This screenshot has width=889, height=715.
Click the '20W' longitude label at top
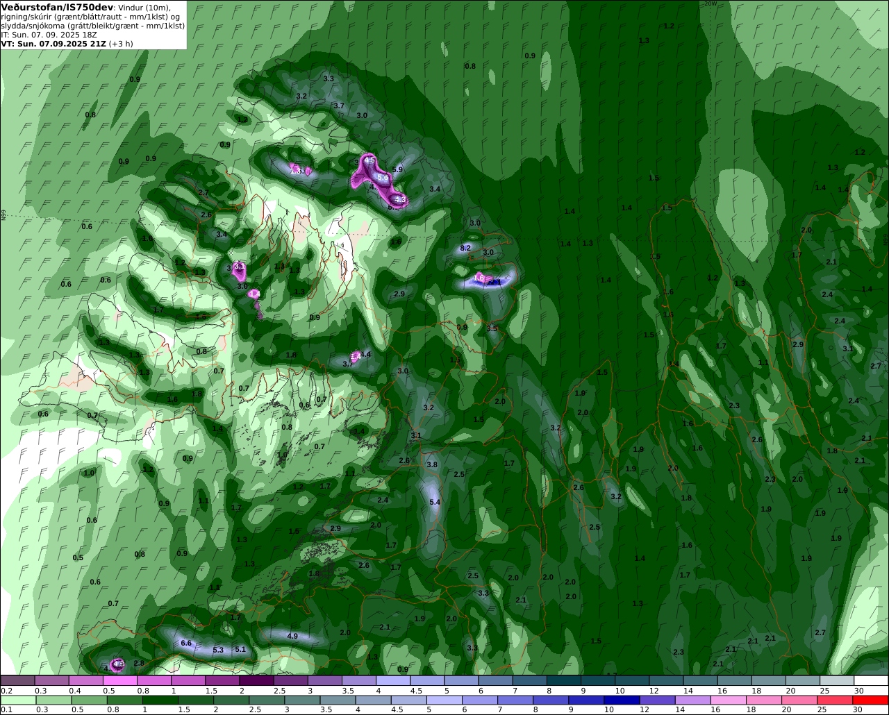(710, 3)
